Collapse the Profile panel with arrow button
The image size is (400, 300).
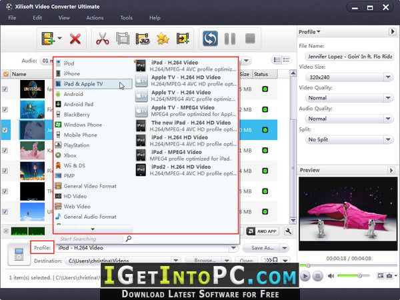tap(392, 31)
